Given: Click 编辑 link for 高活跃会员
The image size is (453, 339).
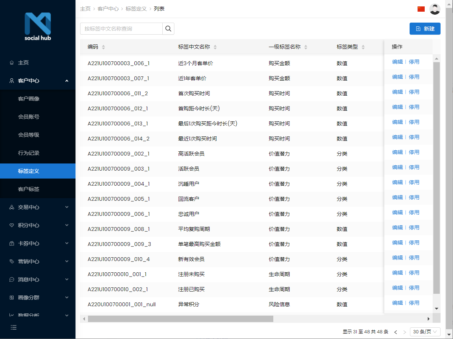Looking at the screenshot, I should [397, 152].
